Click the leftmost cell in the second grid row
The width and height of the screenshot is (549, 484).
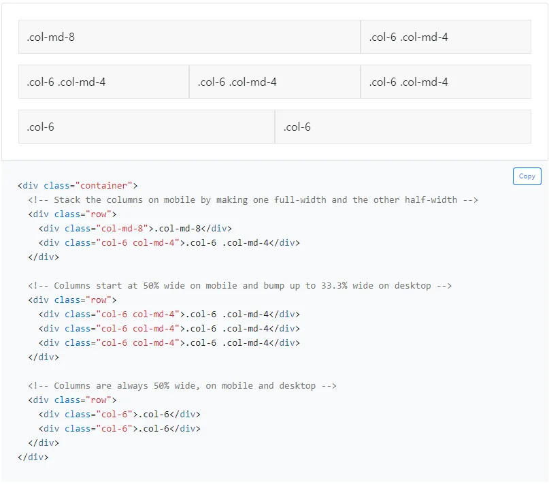pyautogui.click(x=103, y=82)
